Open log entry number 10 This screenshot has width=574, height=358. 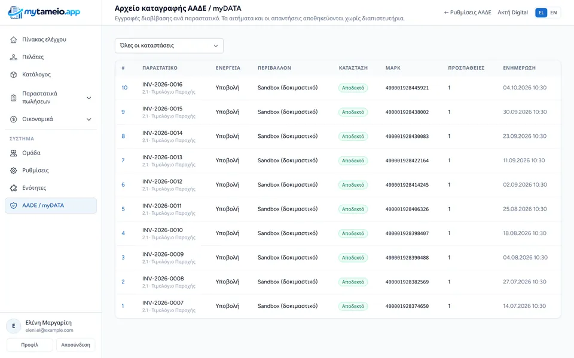[124, 88]
